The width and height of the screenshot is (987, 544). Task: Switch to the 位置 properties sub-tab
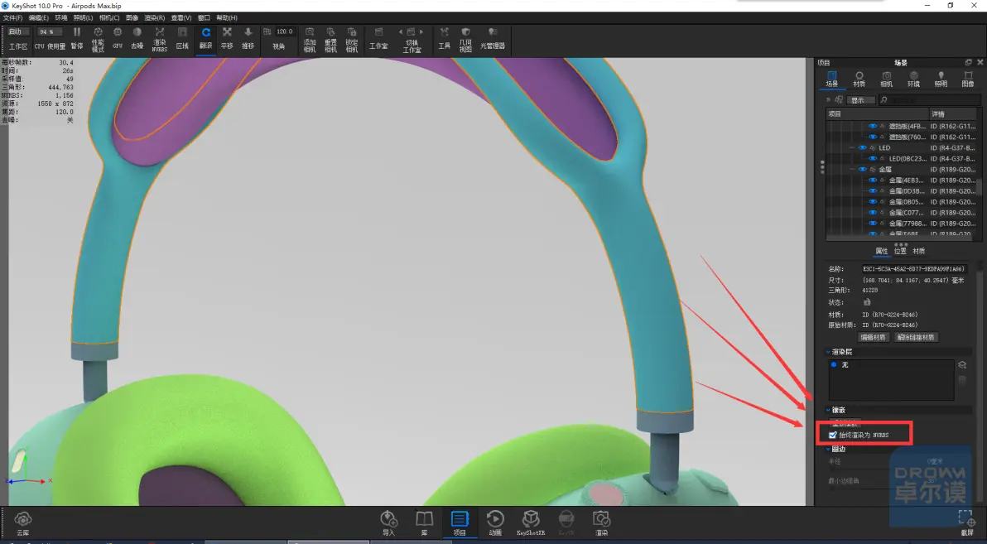coord(900,251)
